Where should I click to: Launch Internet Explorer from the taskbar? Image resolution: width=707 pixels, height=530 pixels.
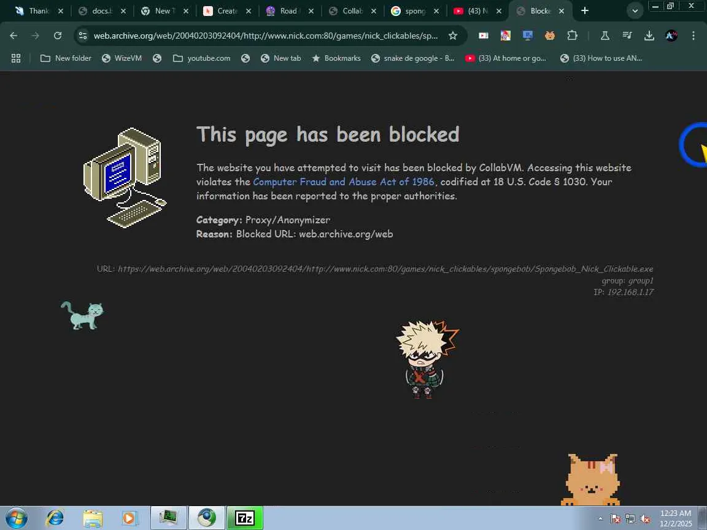55,518
